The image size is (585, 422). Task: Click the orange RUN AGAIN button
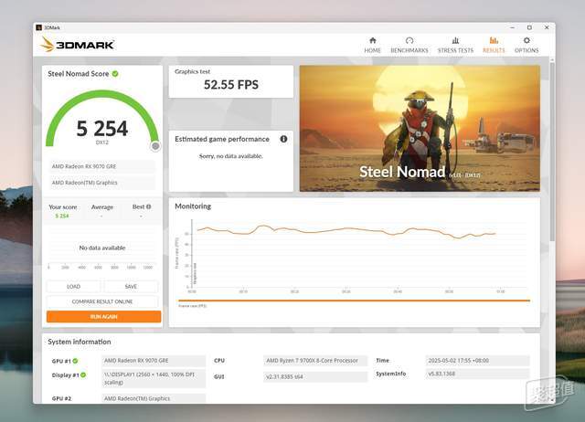coord(103,316)
